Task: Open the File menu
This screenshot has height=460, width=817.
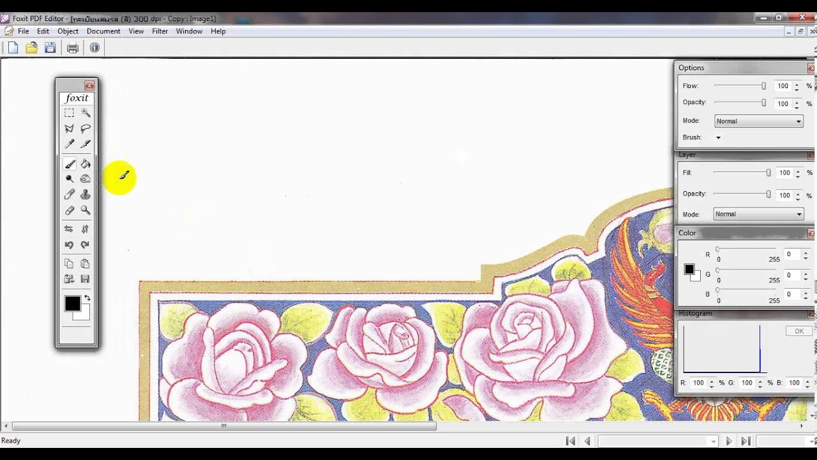Action: [x=24, y=31]
